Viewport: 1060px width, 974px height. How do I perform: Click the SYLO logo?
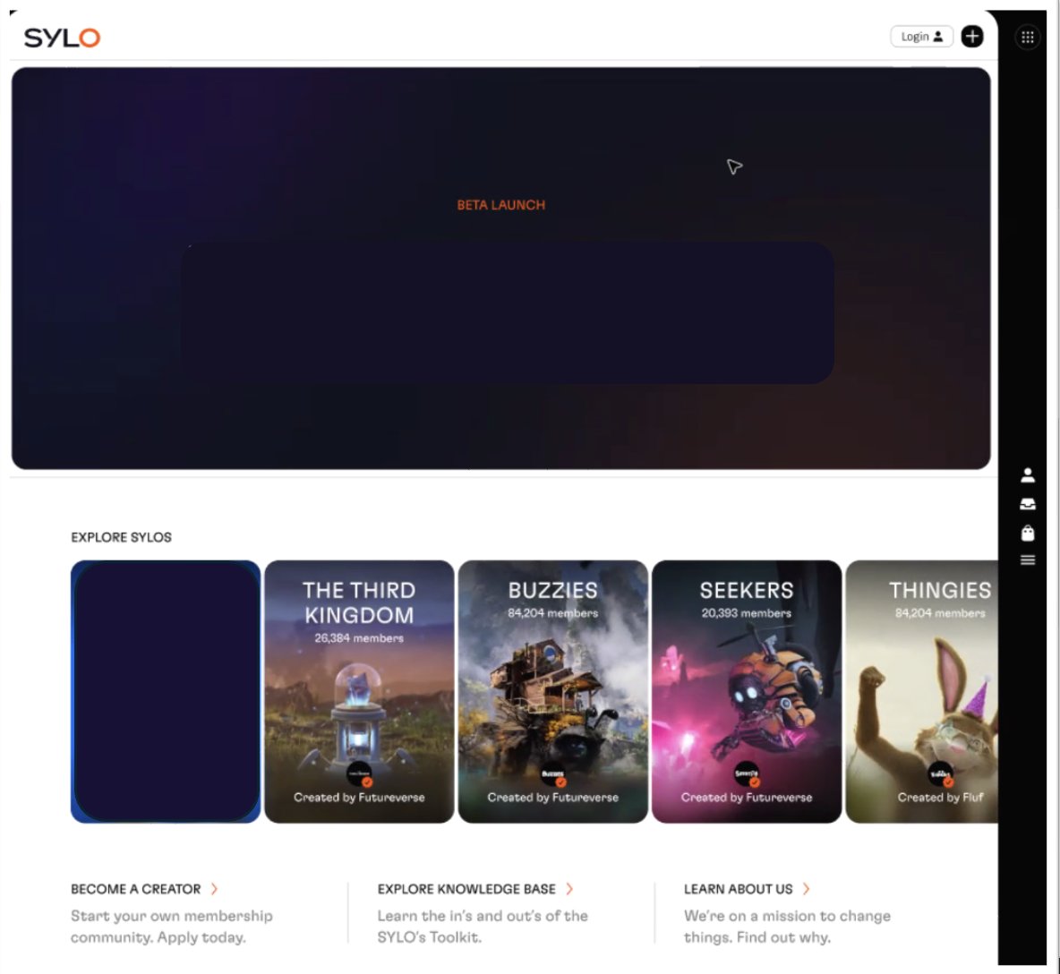[x=62, y=38]
